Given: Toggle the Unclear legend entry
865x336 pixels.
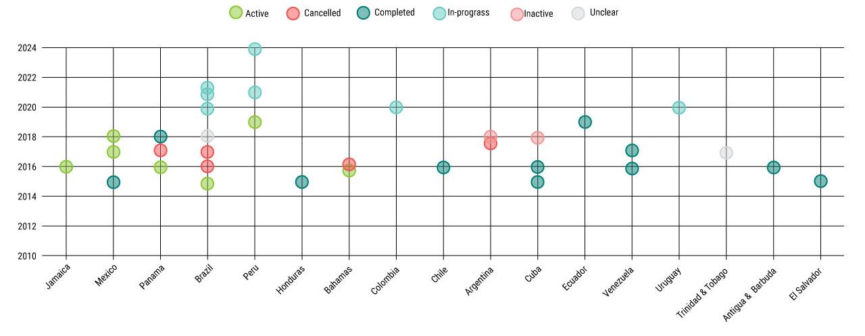Looking at the screenshot, I should [603, 13].
